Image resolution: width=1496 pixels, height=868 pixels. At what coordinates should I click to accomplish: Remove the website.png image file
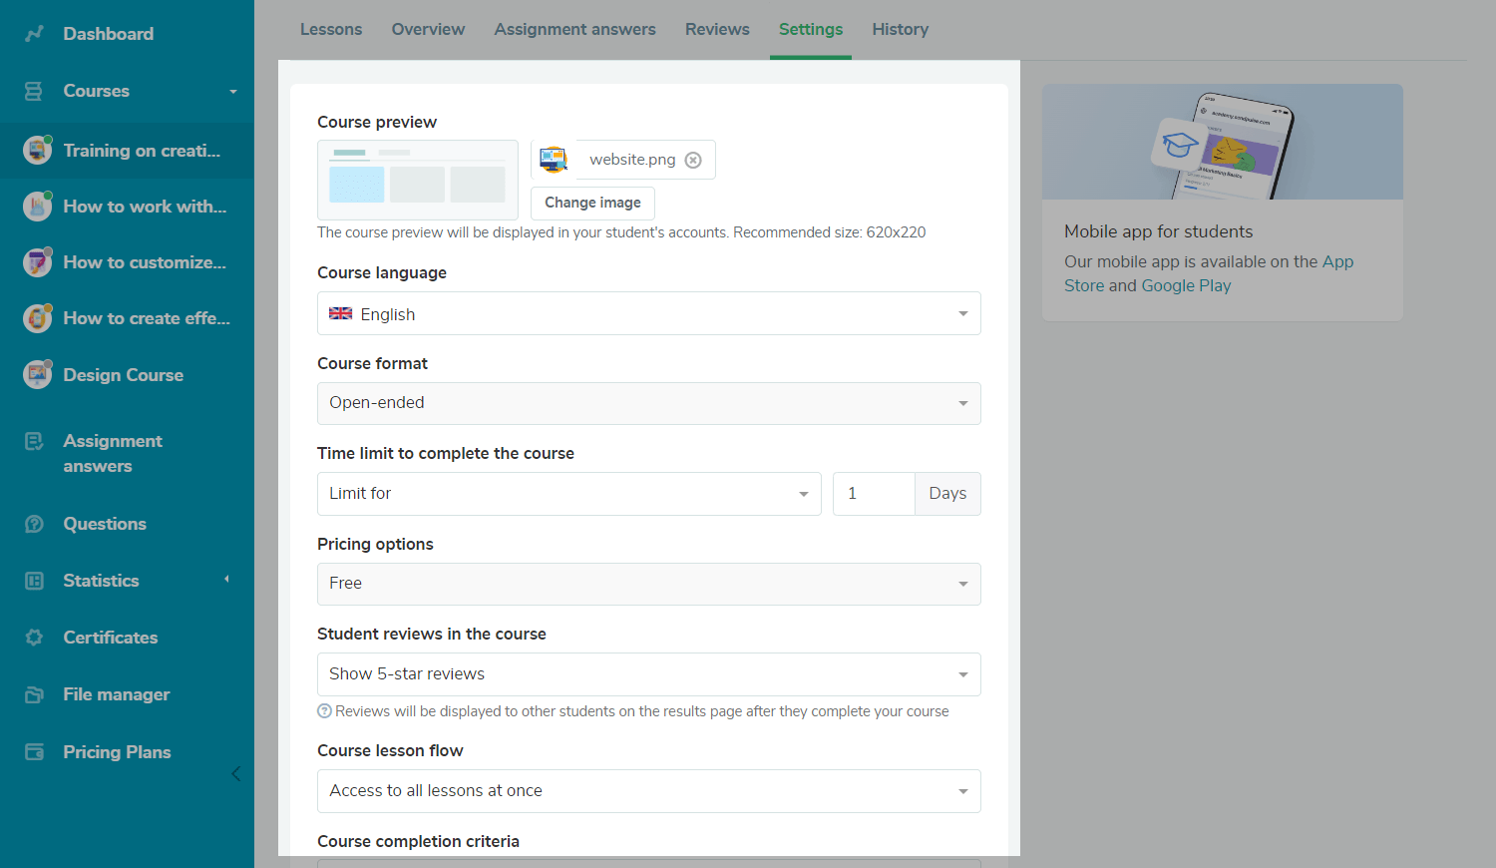(x=693, y=160)
